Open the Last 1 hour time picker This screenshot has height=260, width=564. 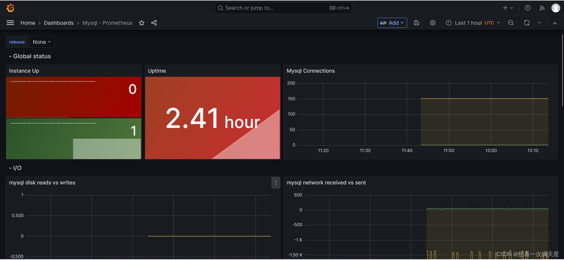click(473, 23)
